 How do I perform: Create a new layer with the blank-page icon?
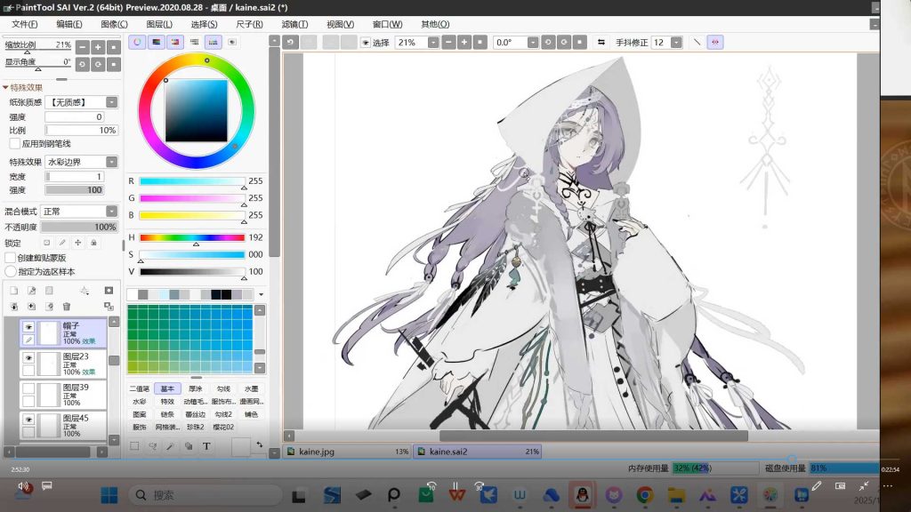[14, 291]
